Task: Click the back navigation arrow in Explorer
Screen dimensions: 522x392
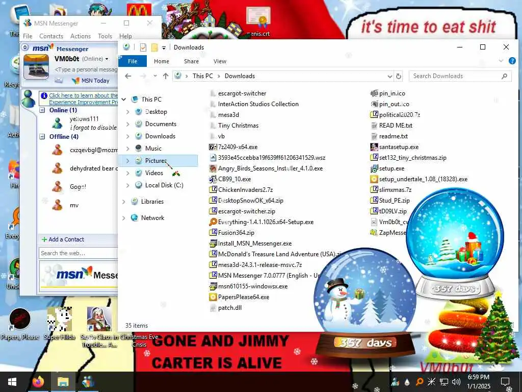Action: (x=128, y=77)
